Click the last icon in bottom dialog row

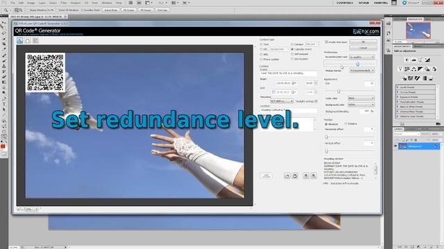[314, 176]
